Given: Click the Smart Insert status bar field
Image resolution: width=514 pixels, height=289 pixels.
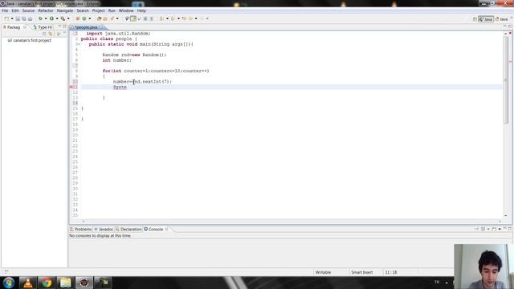Looking at the screenshot, I should click(x=363, y=272).
